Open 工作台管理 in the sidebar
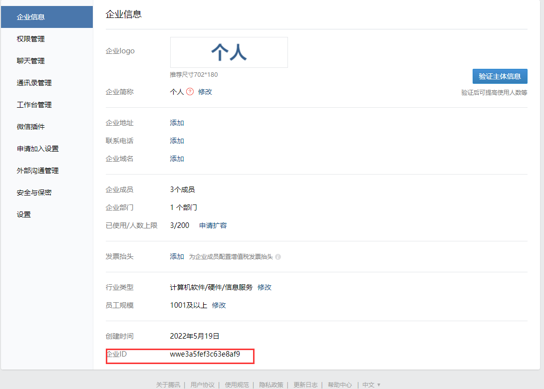The image size is (544, 389). coord(34,105)
